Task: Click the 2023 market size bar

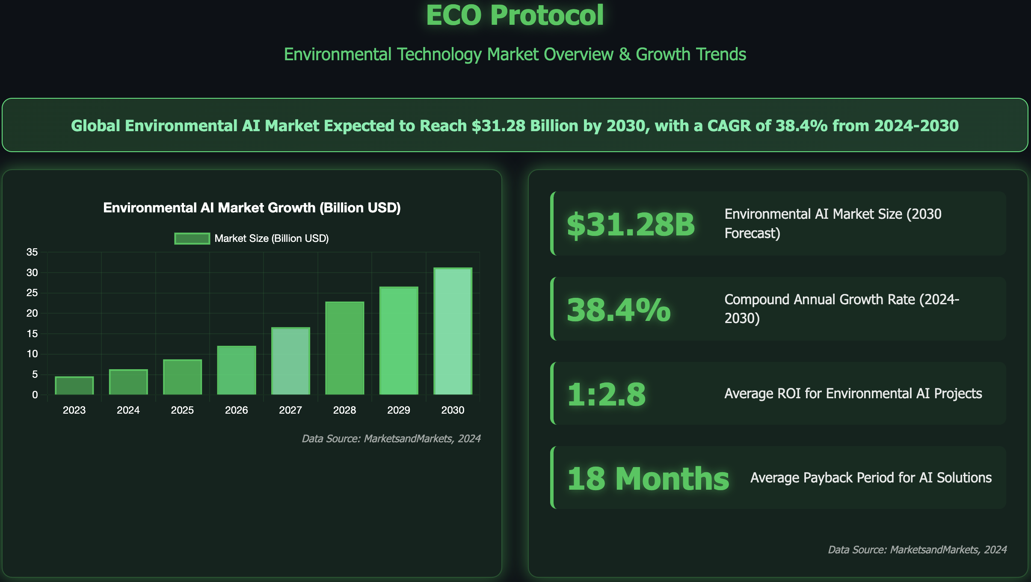Action: (x=74, y=385)
